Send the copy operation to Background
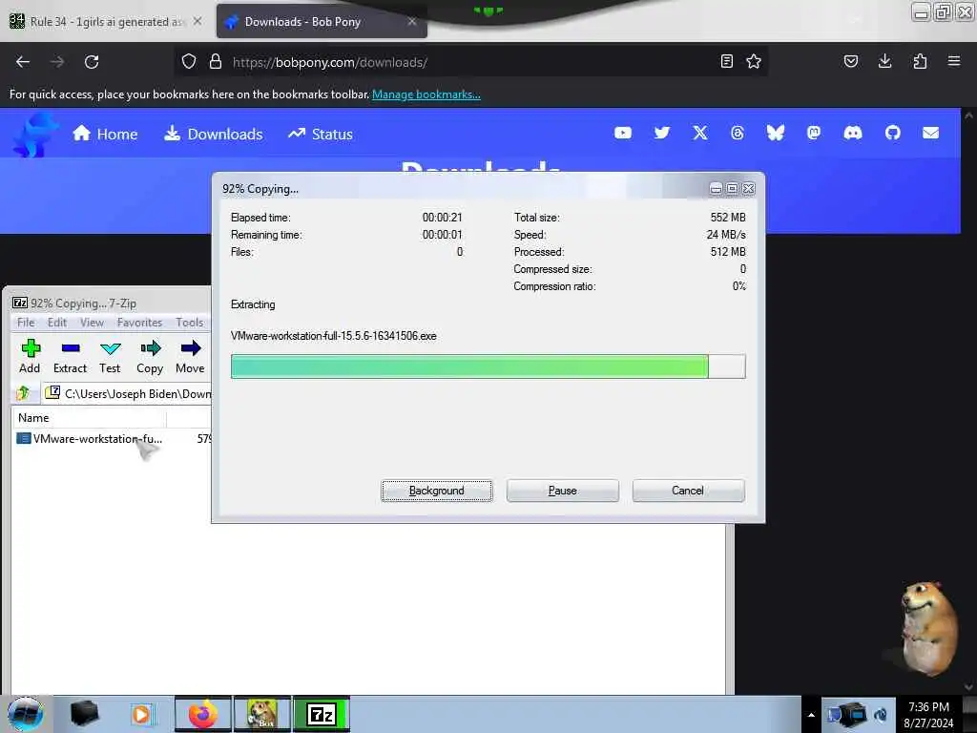The height and width of the screenshot is (733, 977). click(x=436, y=491)
